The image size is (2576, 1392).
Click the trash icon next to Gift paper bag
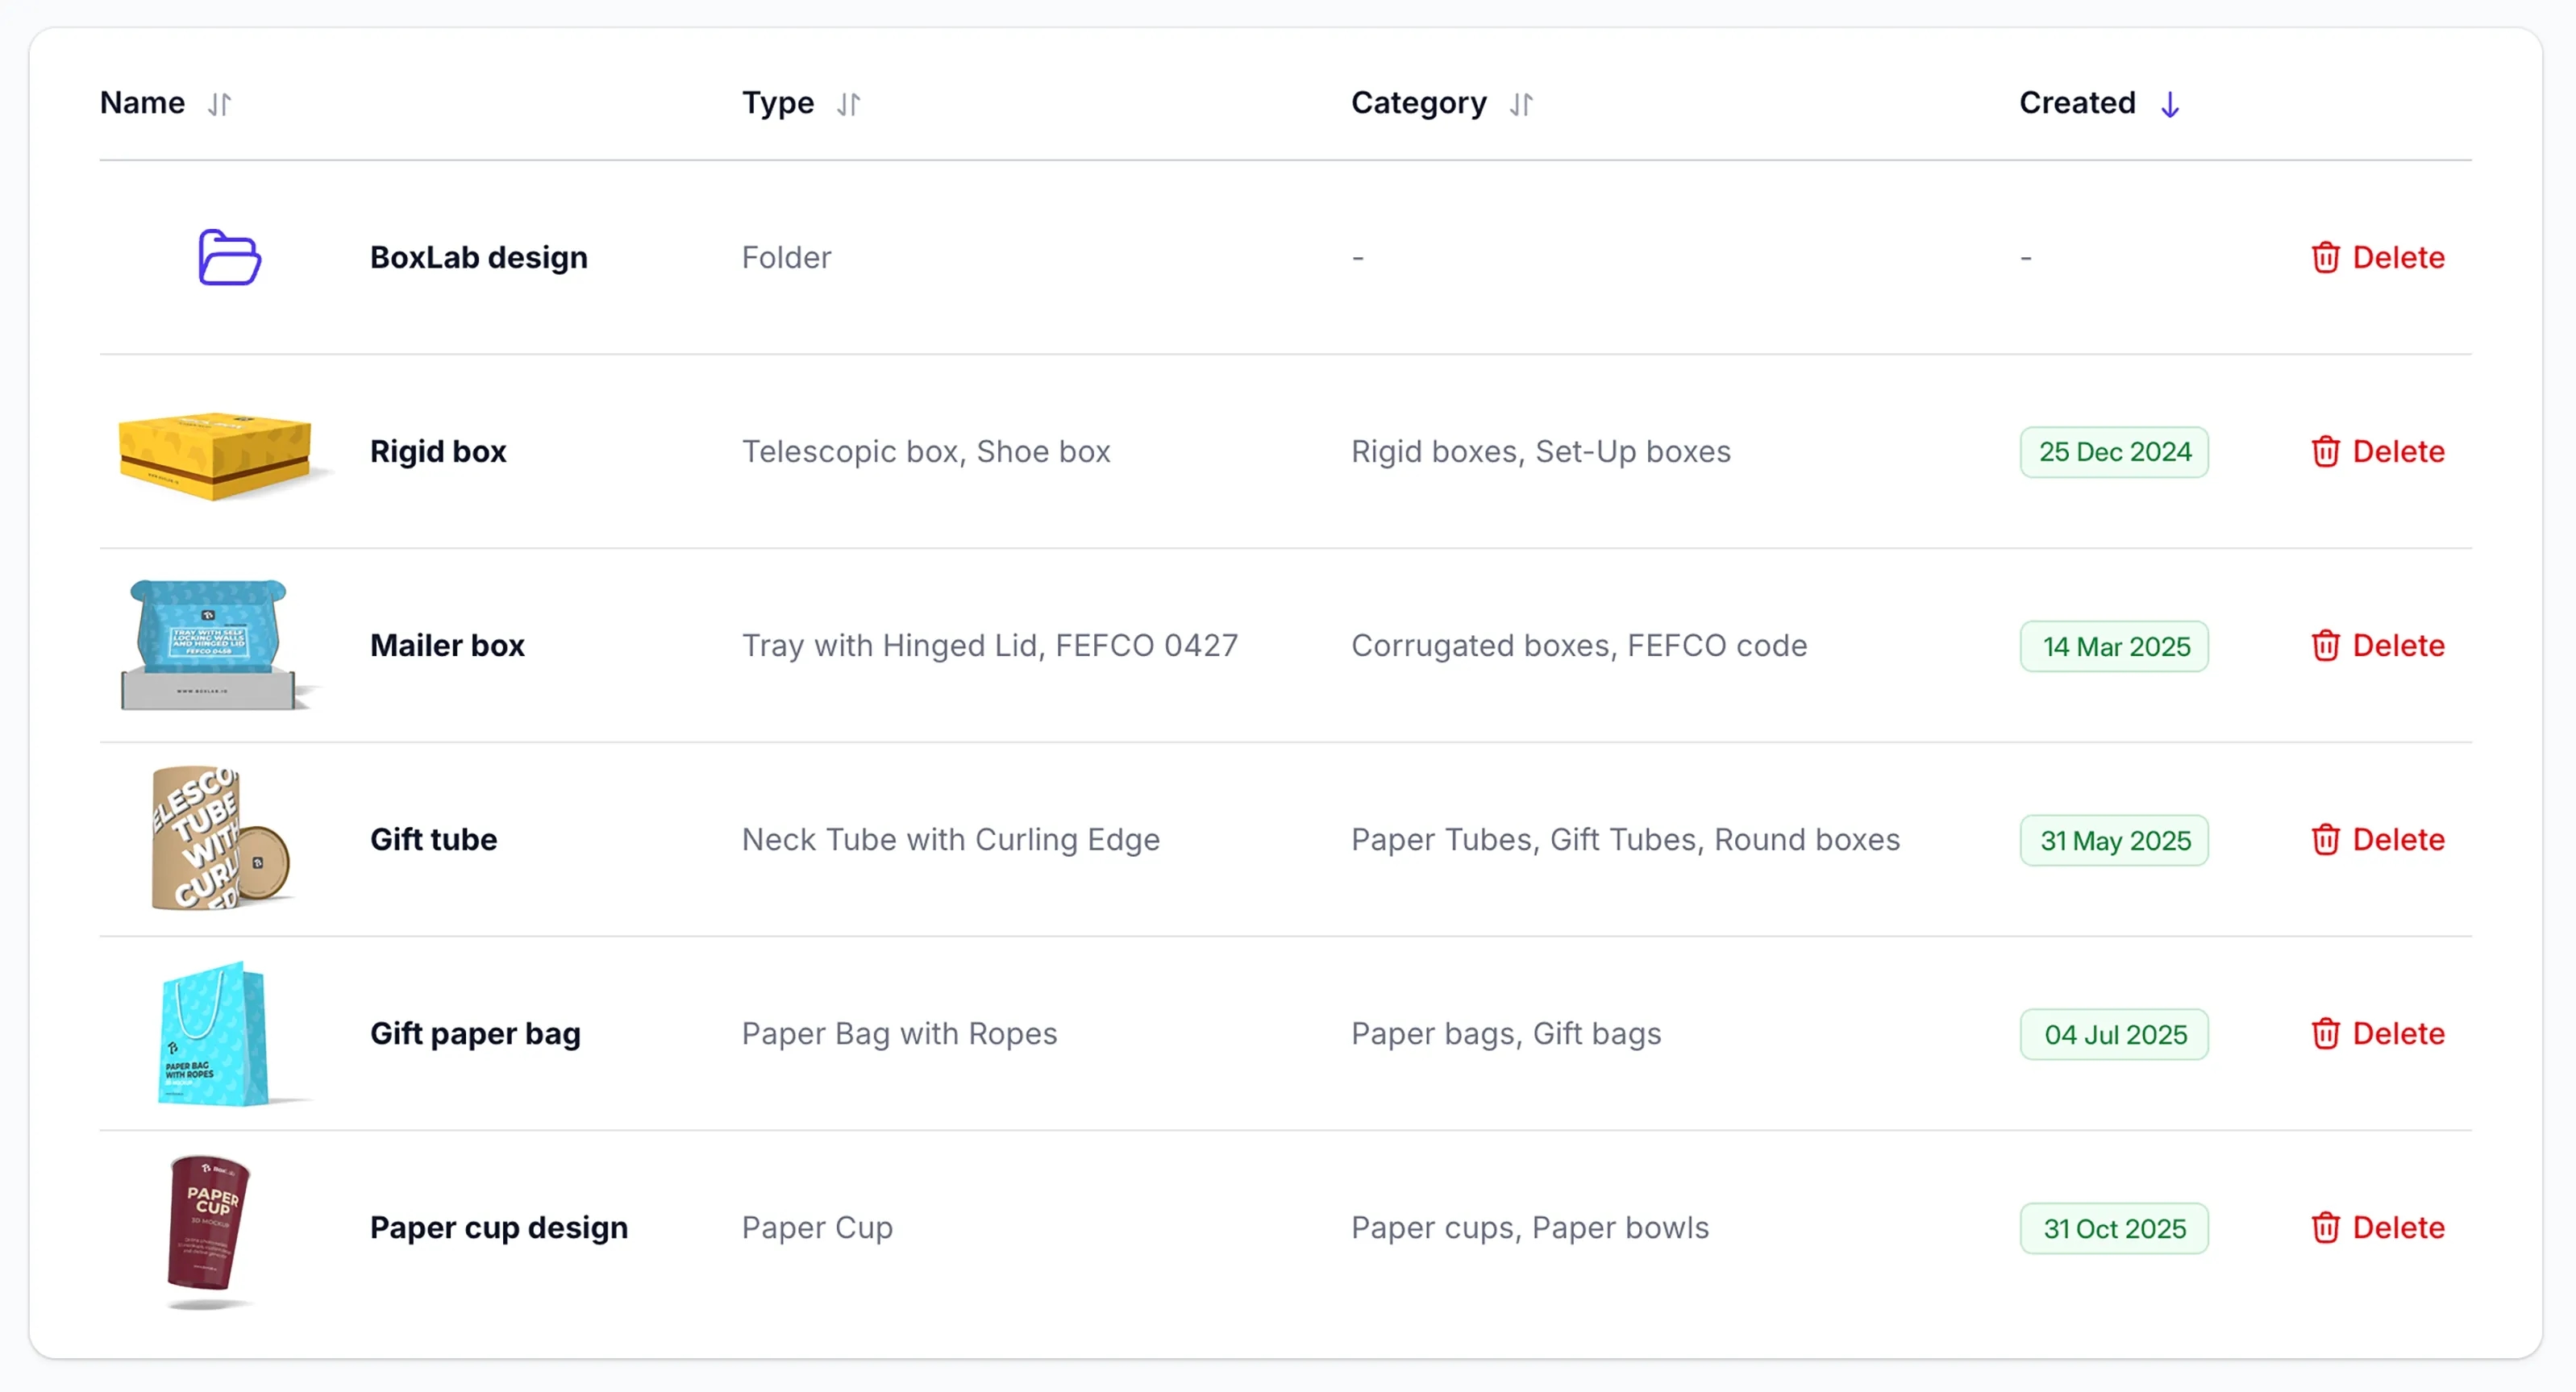point(2326,1034)
